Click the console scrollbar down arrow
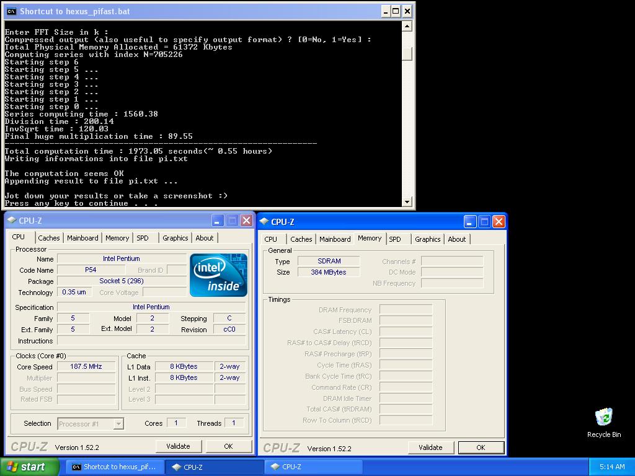635x476 pixels. [407, 201]
